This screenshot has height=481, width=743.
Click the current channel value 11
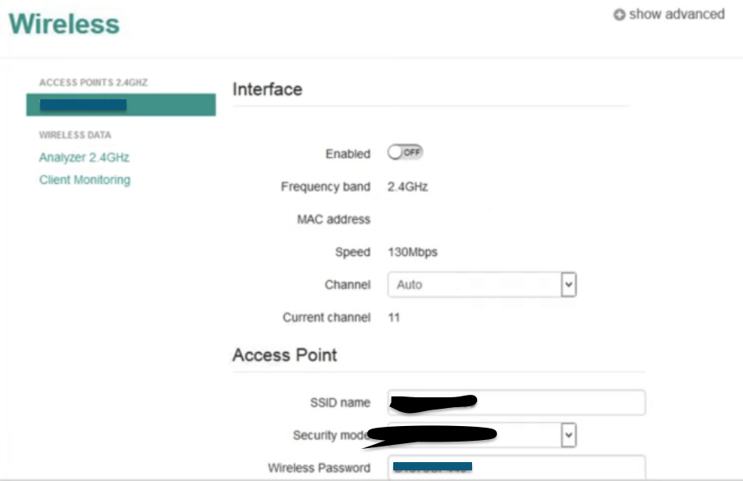pos(394,317)
